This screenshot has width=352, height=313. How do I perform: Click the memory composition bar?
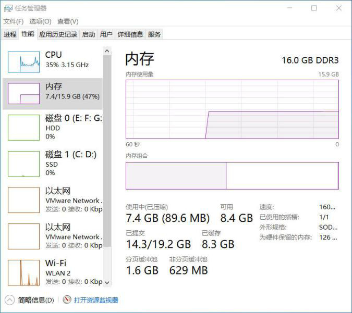[232, 175]
